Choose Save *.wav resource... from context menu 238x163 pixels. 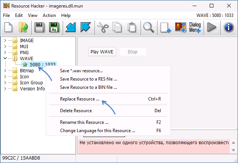[108, 71]
